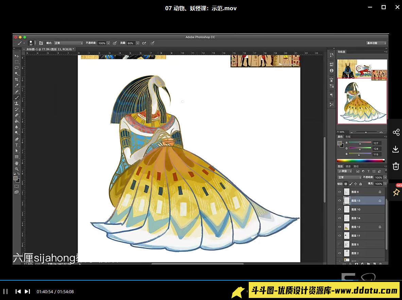
Task: Click the color spectrum ramp bar
Action: (361, 161)
